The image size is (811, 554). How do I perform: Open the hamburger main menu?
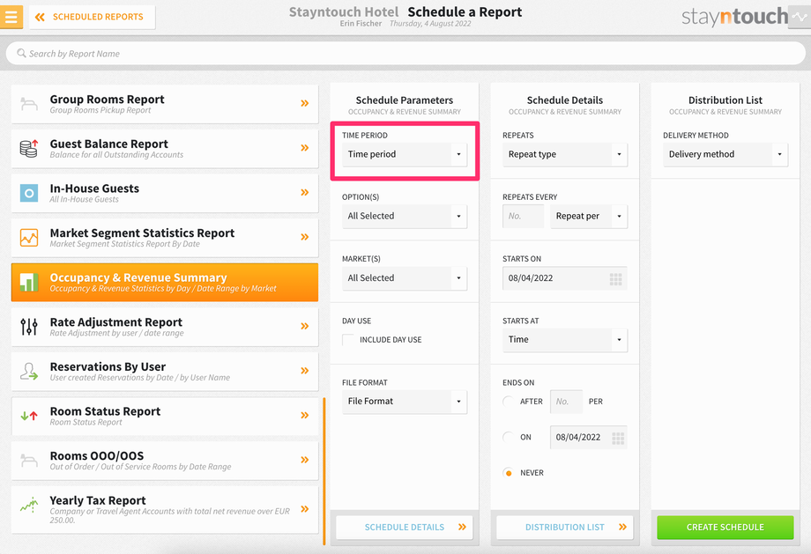(11, 17)
